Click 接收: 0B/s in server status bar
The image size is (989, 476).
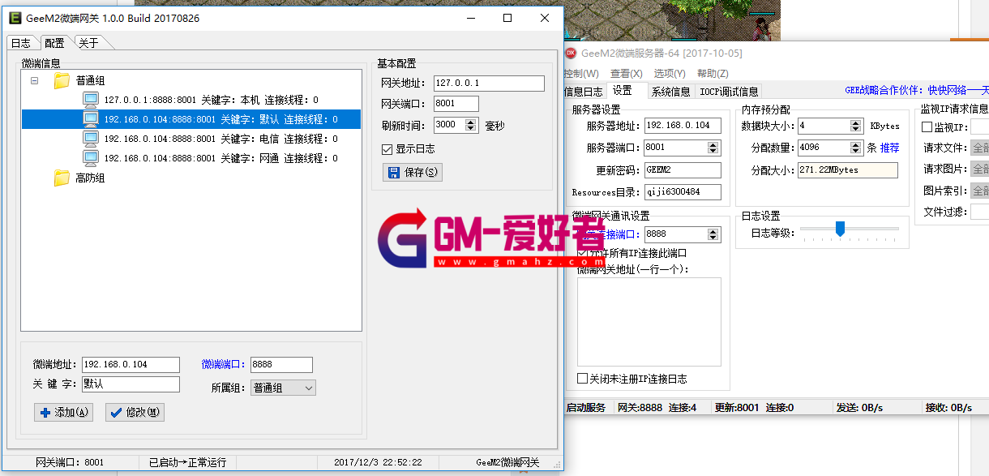948,407
